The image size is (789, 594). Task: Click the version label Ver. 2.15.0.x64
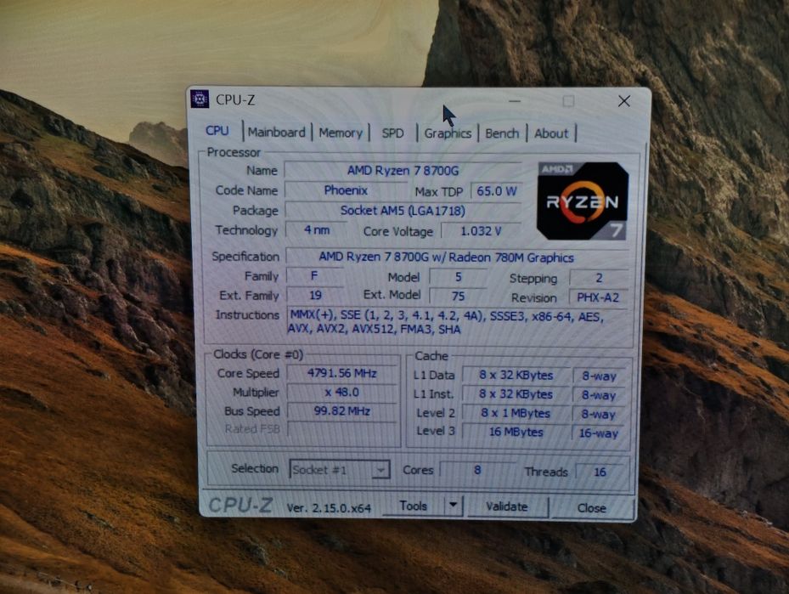(x=329, y=508)
